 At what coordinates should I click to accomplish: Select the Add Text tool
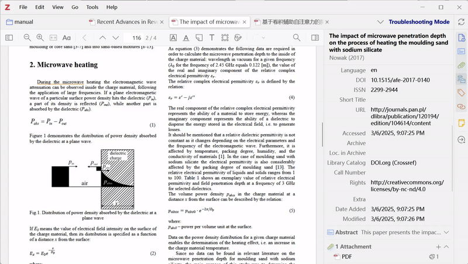tap(212, 37)
